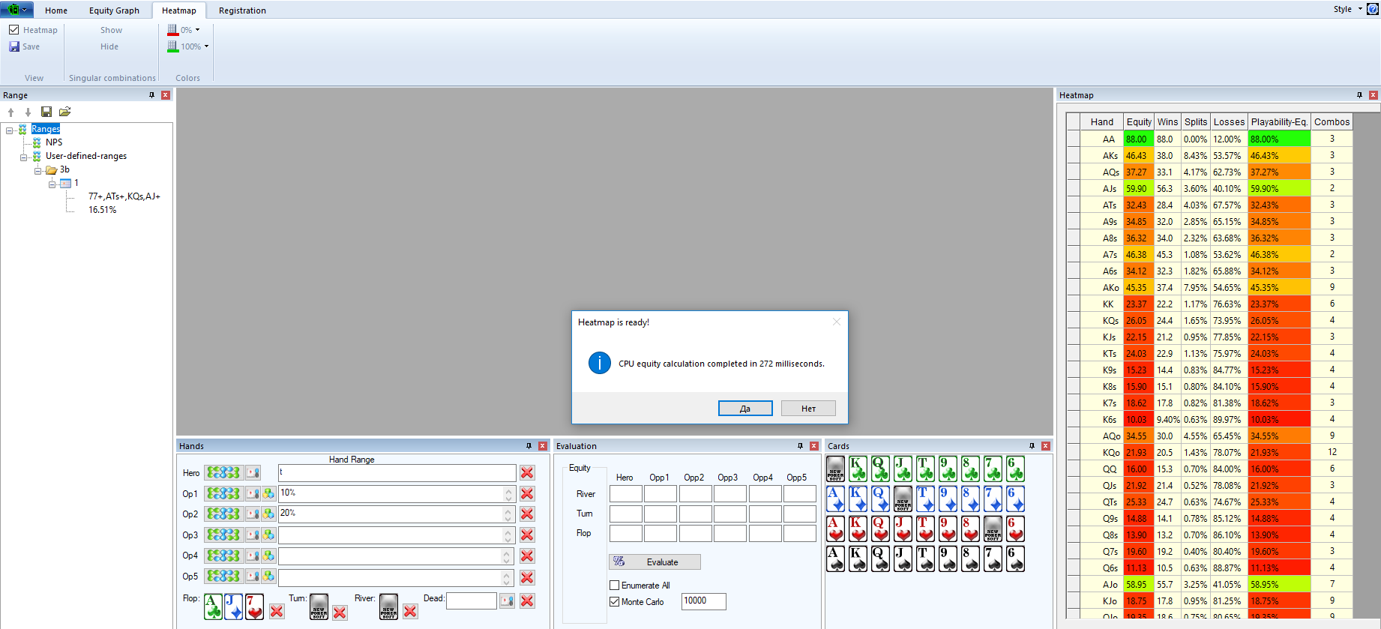
Task: Open the Registration tab
Action: pos(242,10)
